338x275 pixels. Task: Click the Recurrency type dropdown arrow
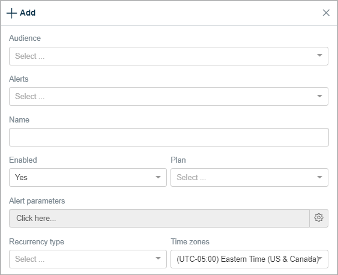coord(158,258)
